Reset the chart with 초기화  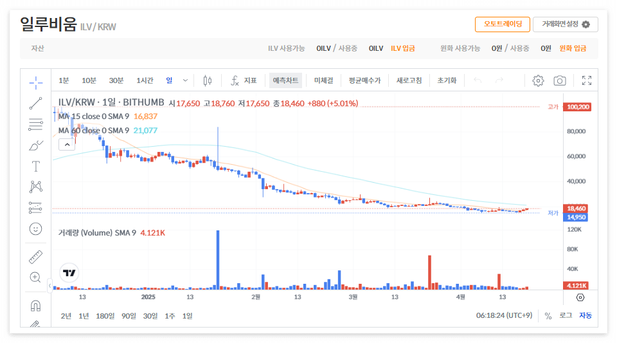pos(447,80)
